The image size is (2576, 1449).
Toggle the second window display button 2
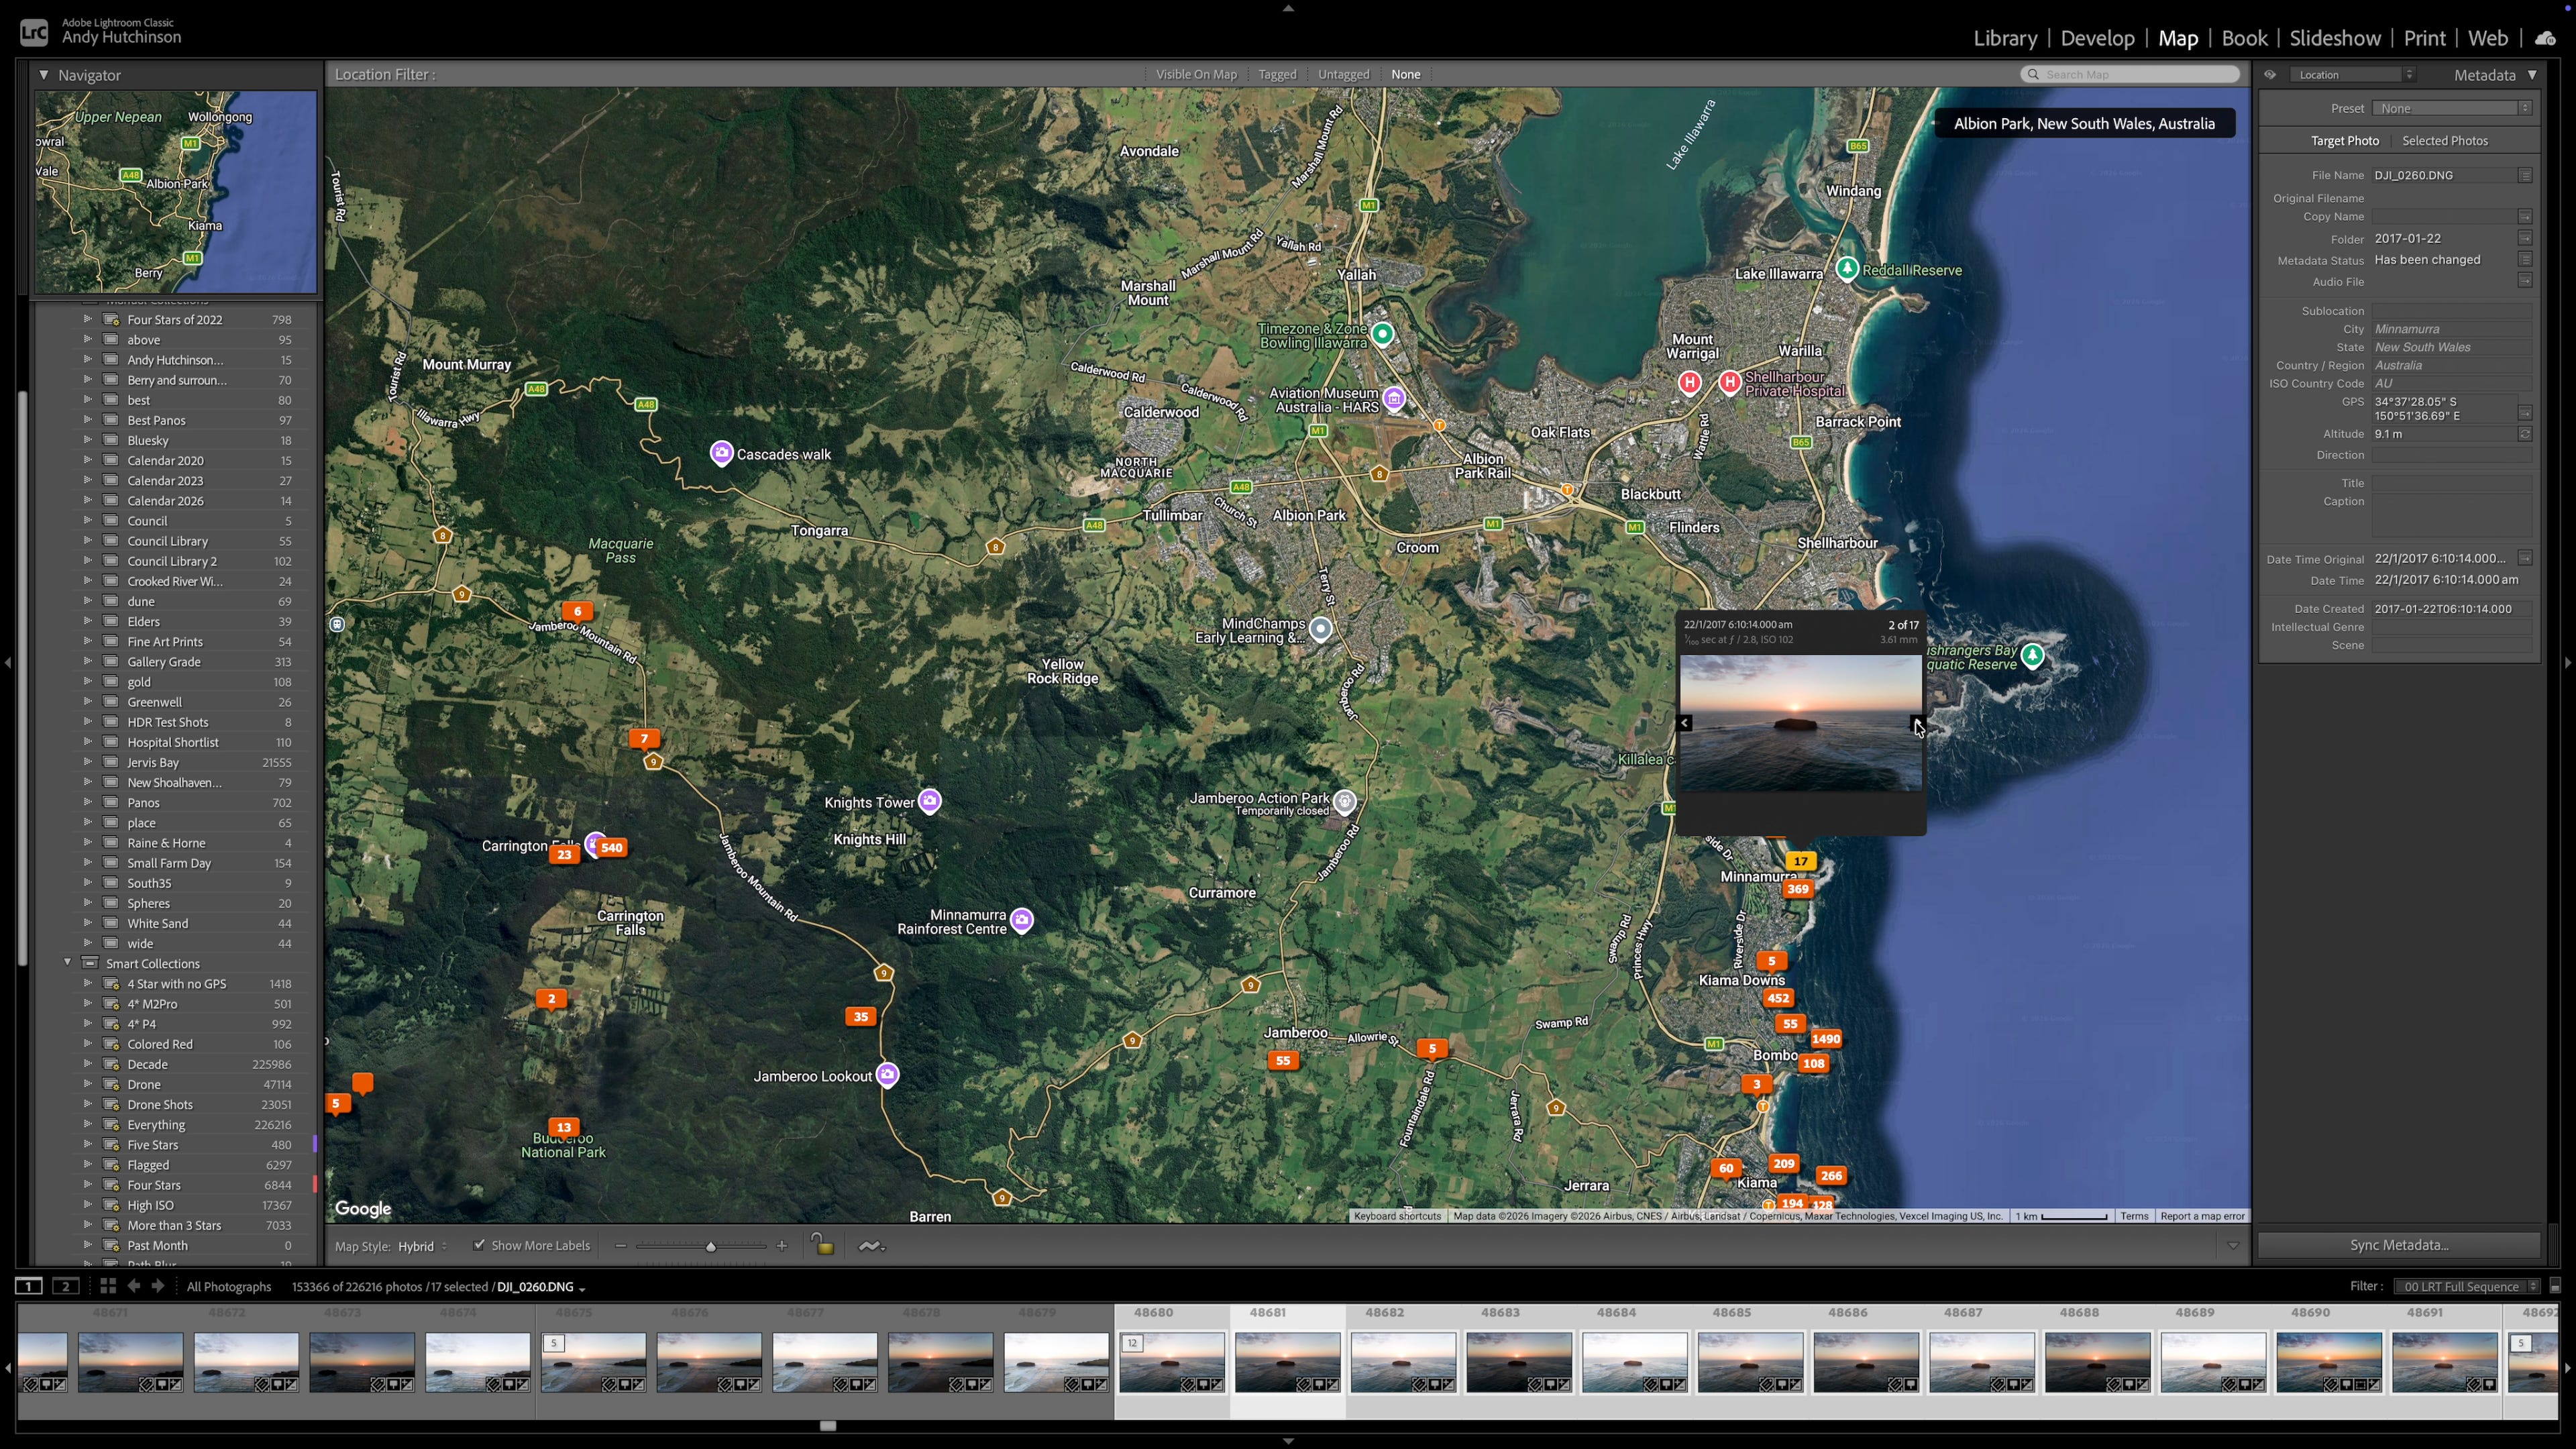(x=66, y=1286)
